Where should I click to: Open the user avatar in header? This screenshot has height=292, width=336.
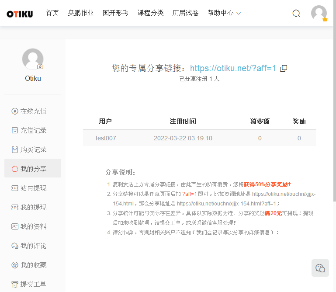tap(319, 13)
